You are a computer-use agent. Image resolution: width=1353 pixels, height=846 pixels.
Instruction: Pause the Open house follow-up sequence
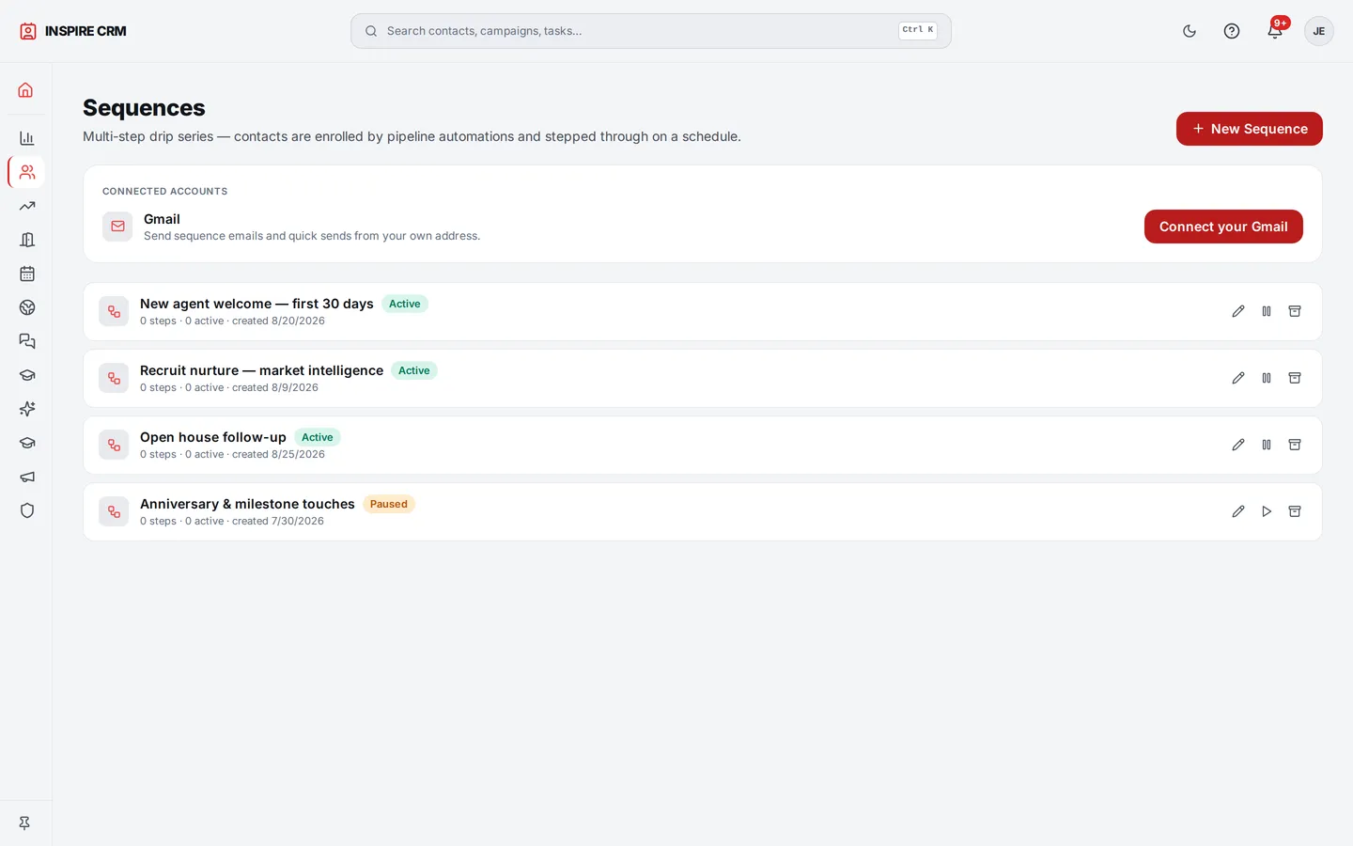point(1267,445)
